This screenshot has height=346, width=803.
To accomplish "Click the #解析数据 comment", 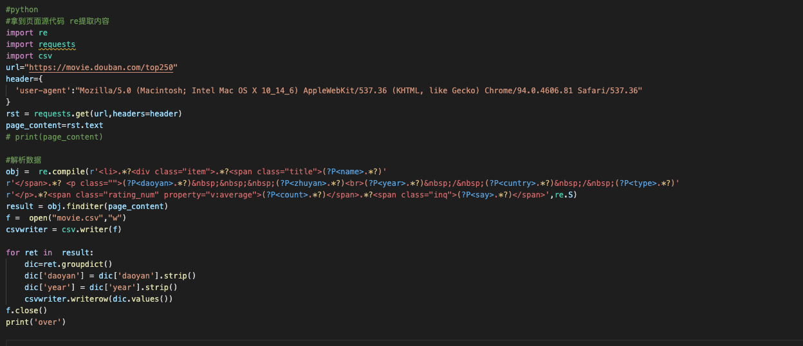I will tap(24, 160).
